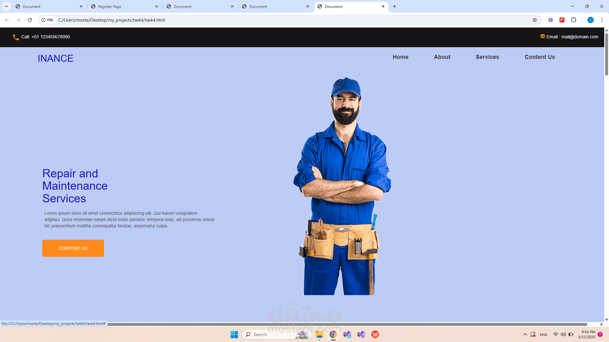Click the mail@domain.com email text
Screen dimensions: 609x342
coord(580,37)
